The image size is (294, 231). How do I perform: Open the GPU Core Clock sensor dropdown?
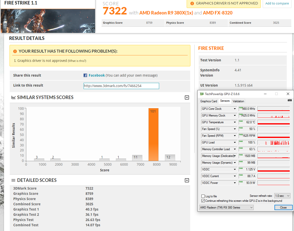click(x=235, y=109)
